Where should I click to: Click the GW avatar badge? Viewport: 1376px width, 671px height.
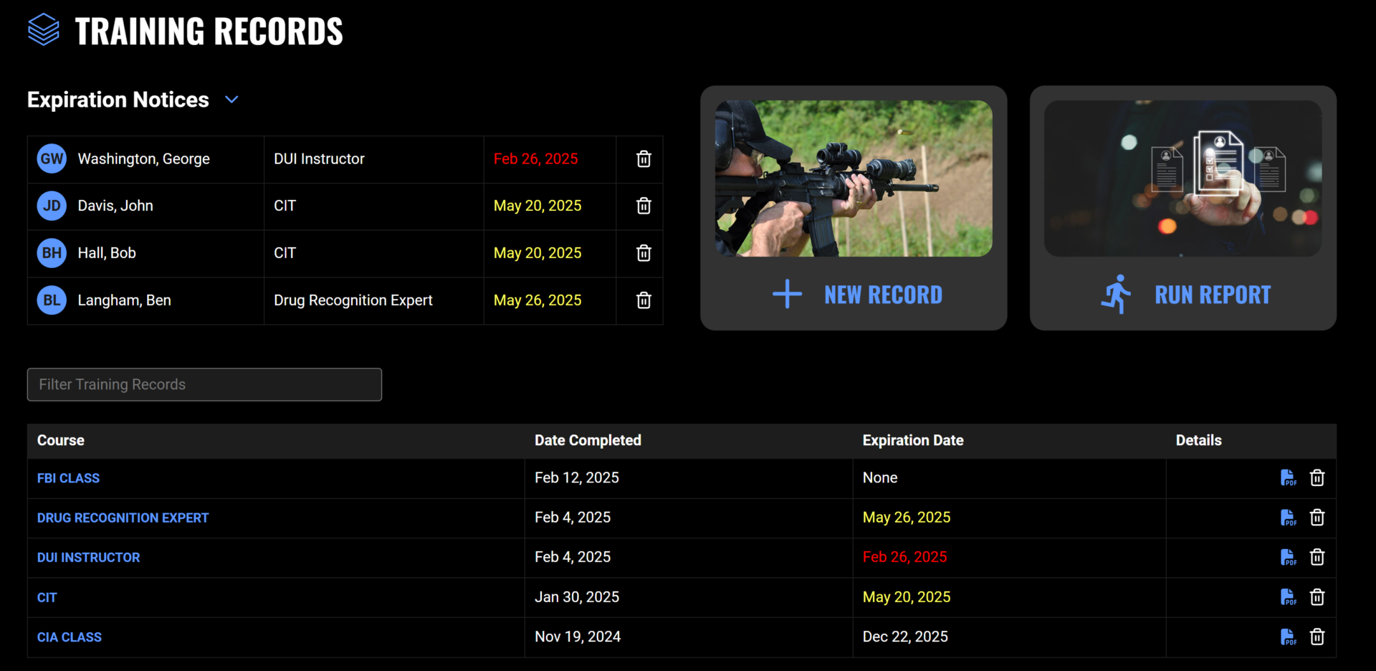tap(52, 159)
